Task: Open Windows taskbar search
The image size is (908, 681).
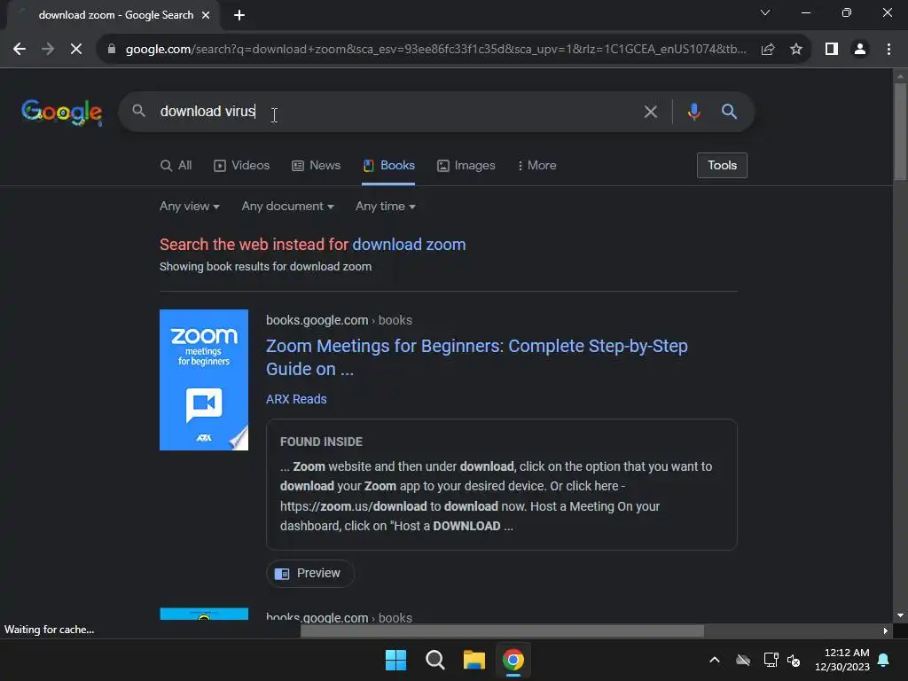Action: pos(434,660)
